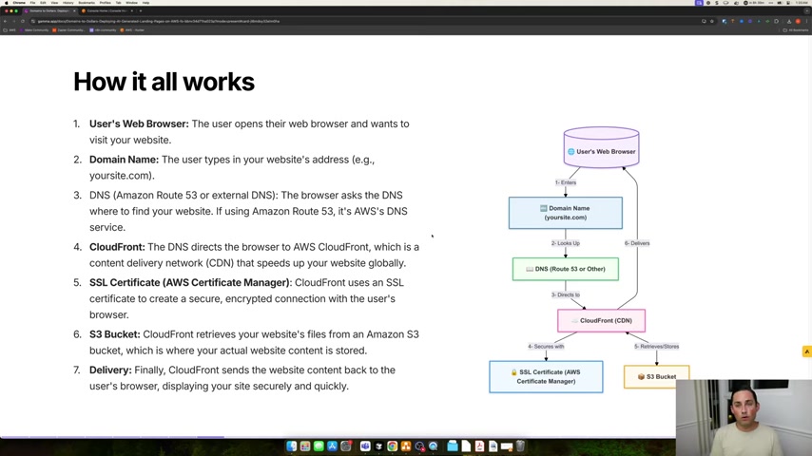Open the Chrome downloads icon
Screen dimensions: 812x456
[789, 21]
